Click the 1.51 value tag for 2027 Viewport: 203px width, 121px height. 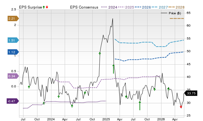[13, 40]
